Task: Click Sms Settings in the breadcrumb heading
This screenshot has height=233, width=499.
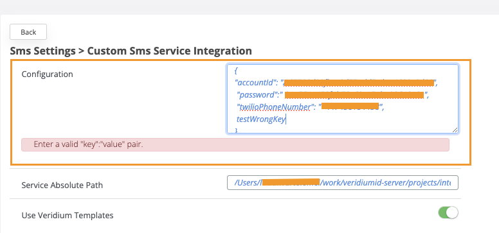Action: [x=43, y=51]
